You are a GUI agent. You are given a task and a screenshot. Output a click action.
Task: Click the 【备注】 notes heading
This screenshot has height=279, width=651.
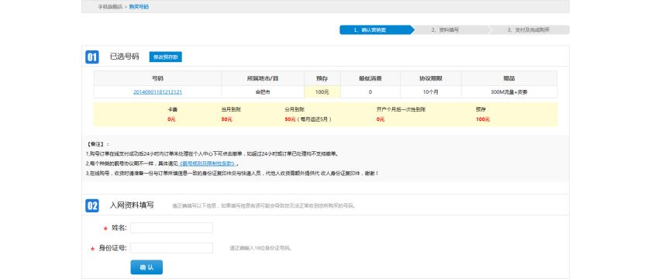pos(97,144)
